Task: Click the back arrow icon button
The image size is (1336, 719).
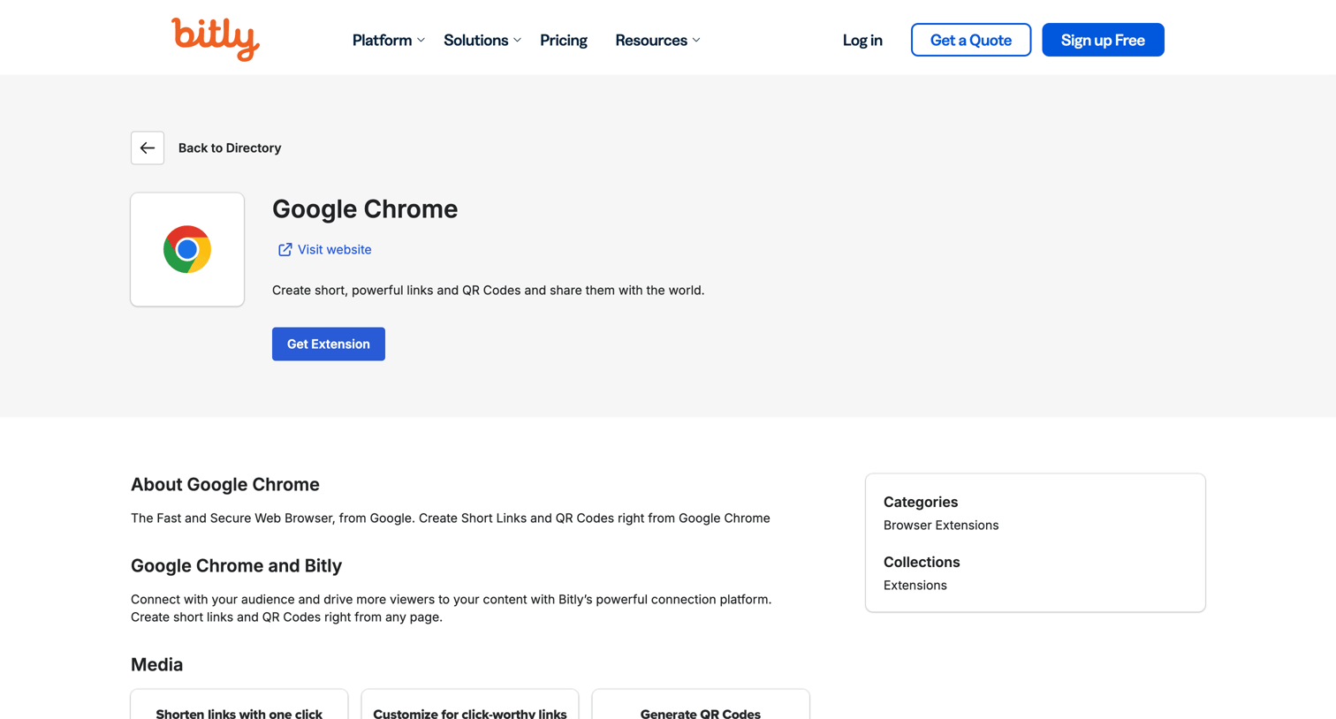Action: tap(148, 148)
